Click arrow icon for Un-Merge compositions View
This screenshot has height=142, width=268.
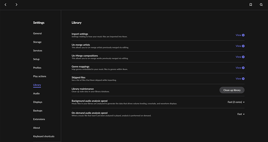(243, 57)
